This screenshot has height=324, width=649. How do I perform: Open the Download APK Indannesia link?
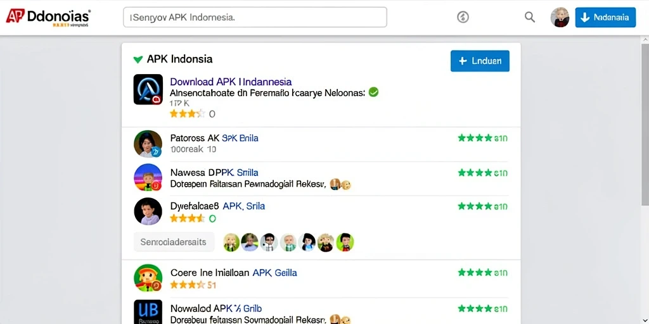pyautogui.click(x=231, y=82)
